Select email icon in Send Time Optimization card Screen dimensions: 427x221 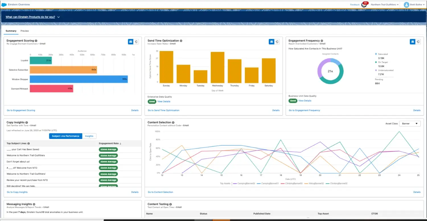click(272, 42)
